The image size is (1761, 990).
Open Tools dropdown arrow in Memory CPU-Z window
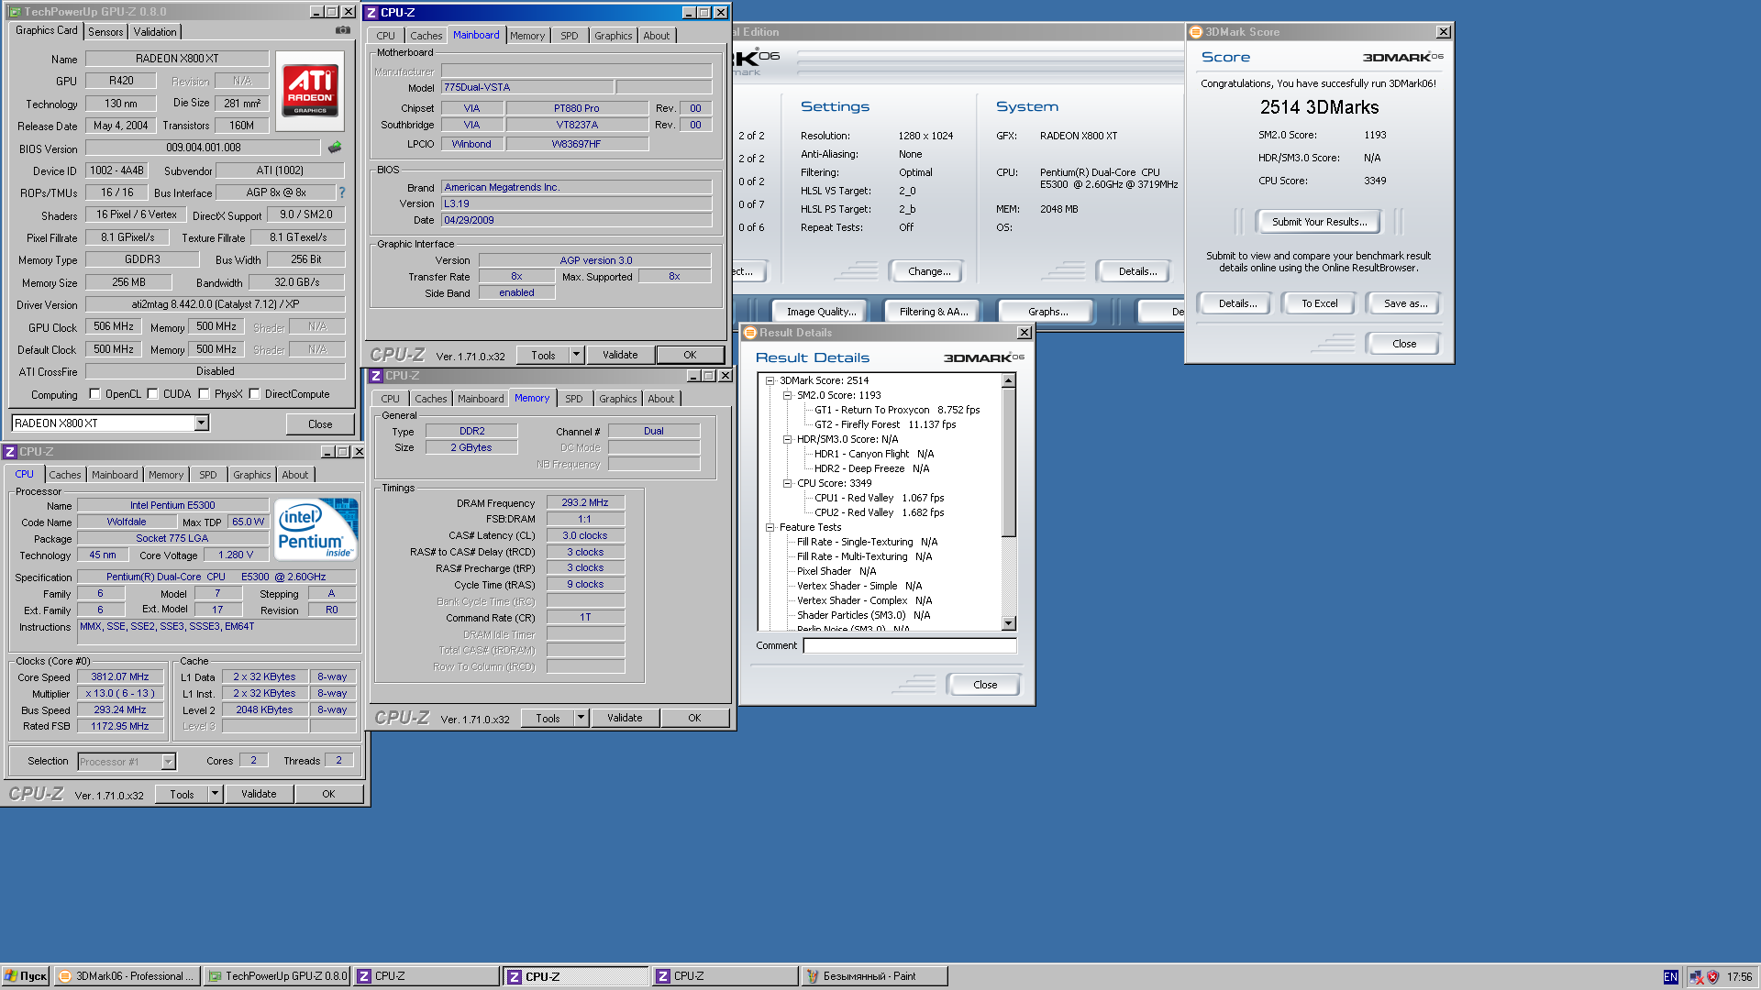(x=581, y=718)
